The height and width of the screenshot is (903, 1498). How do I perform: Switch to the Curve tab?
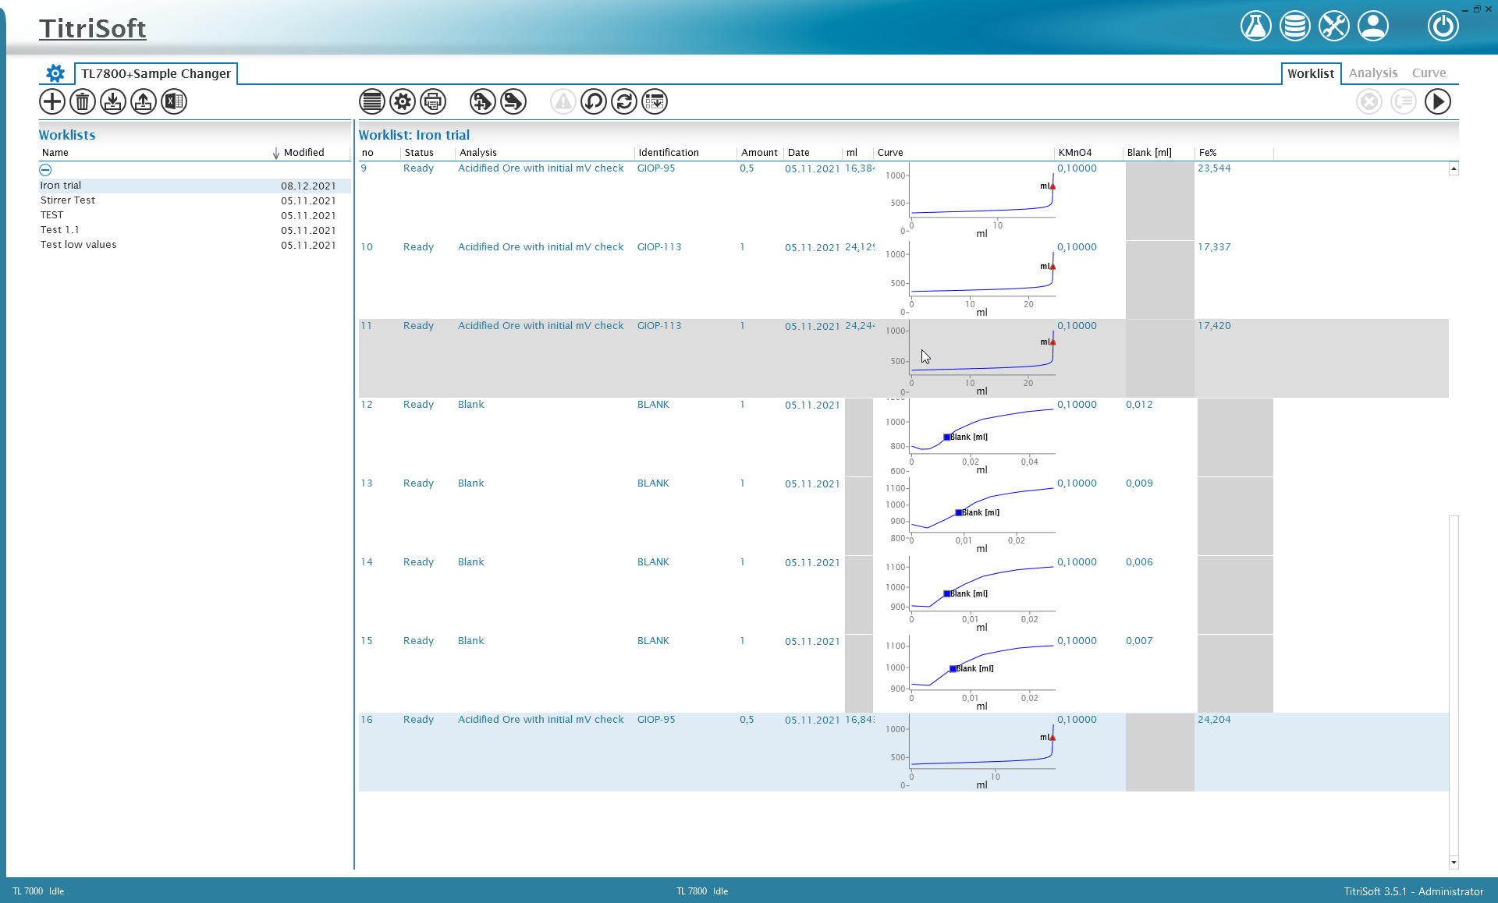pyautogui.click(x=1429, y=73)
